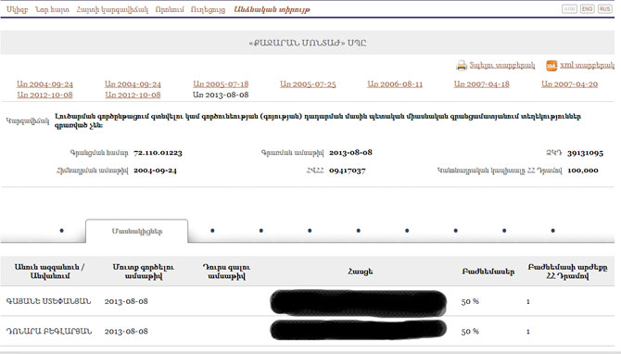Image resolution: width=621 pixels, height=354 pixels.
Task: Click the ՁԿԴ value 39131095
Action: point(585,153)
